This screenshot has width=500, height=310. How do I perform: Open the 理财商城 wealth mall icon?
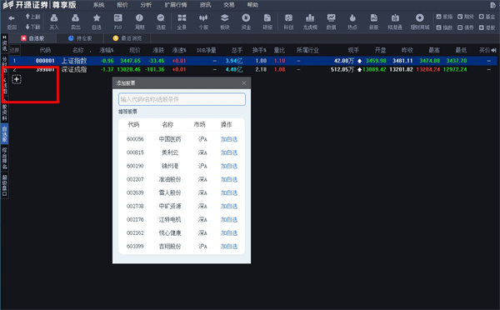pyautogui.click(x=420, y=18)
